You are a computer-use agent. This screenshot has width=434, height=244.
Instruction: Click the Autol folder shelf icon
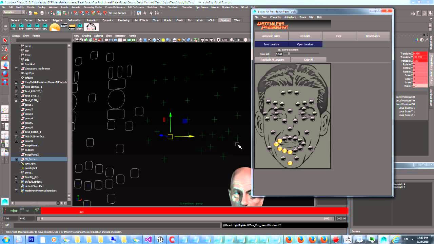coord(72,27)
